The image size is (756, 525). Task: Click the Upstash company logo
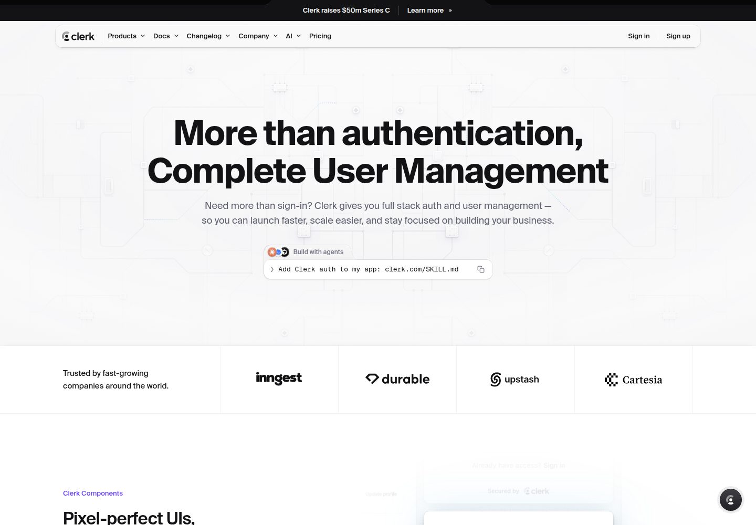click(x=514, y=380)
